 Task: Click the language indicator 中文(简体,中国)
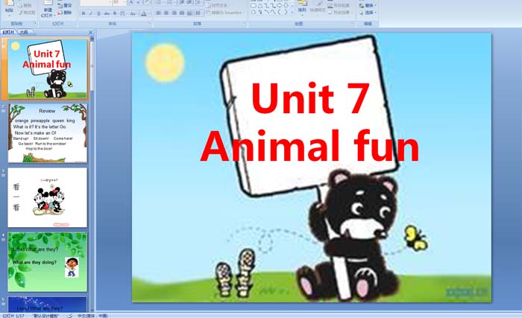click(x=93, y=315)
